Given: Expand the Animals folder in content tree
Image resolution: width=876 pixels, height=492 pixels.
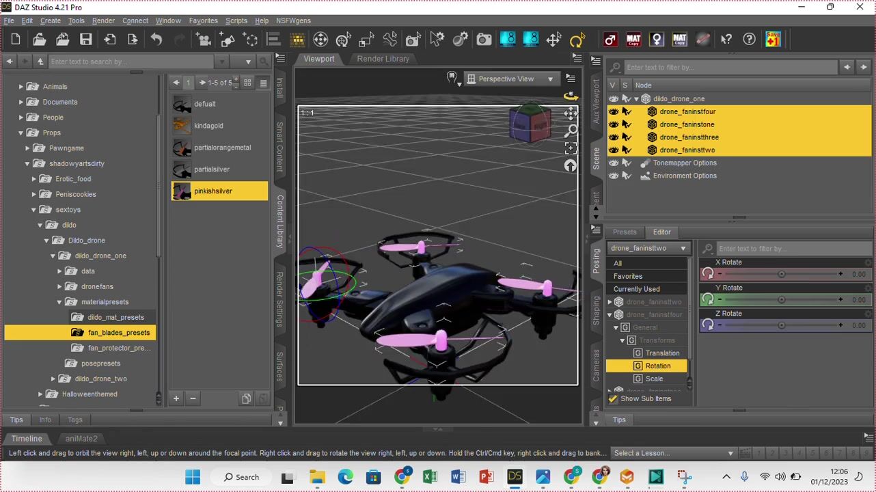Looking at the screenshot, I should (x=21, y=87).
